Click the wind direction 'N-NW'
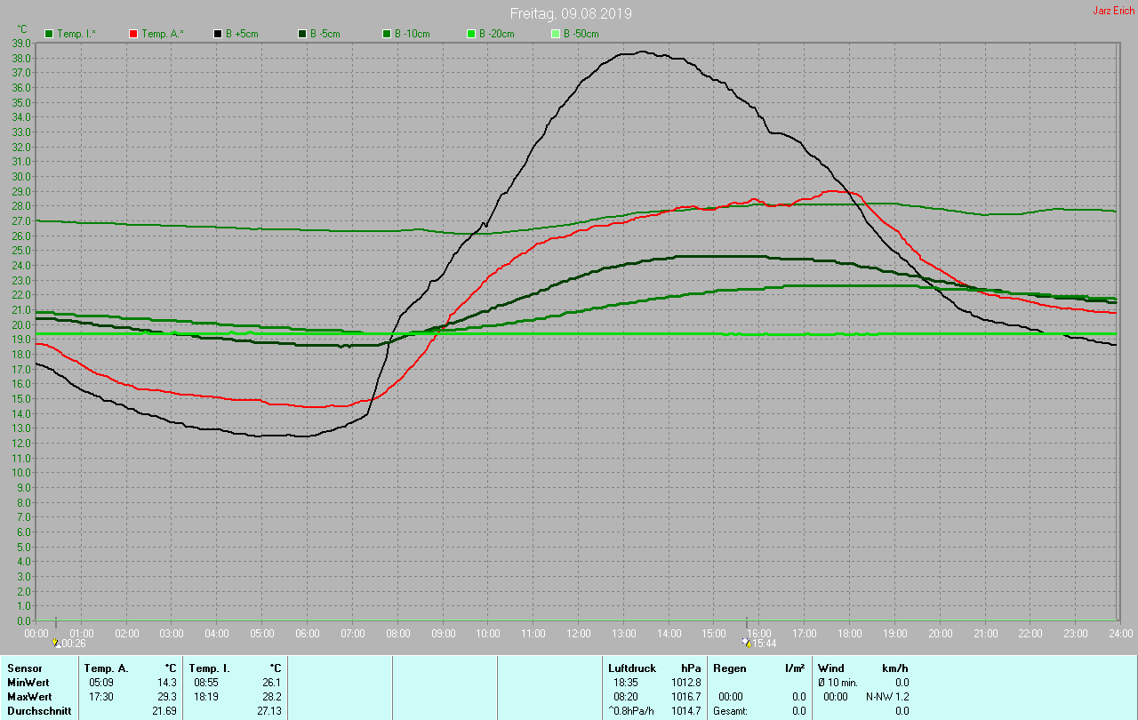 point(880,697)
